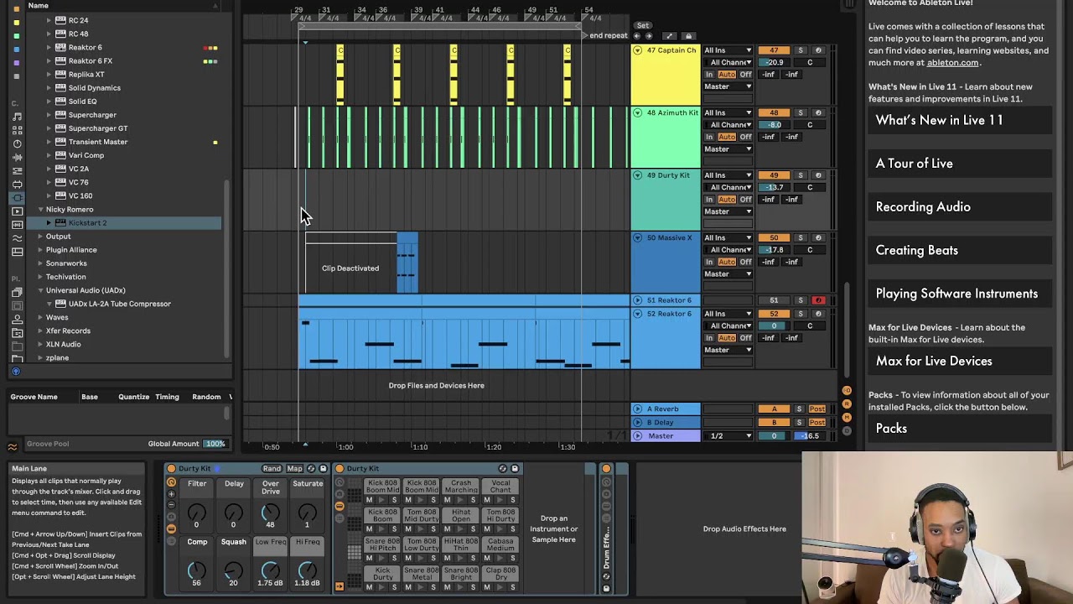This screenshot has height=604, width=1073.
Task: Toggle auto-select pad icon in Drum Rack
Action: [x=340, y=586]
